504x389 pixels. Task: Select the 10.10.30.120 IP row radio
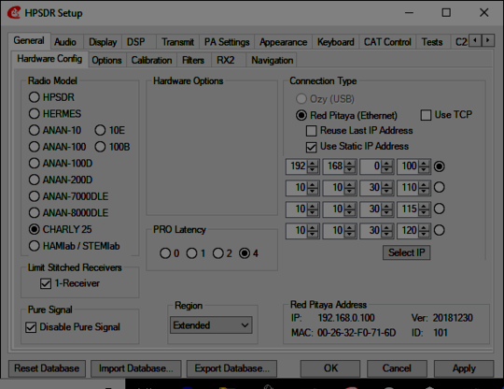tap(440, 230)
